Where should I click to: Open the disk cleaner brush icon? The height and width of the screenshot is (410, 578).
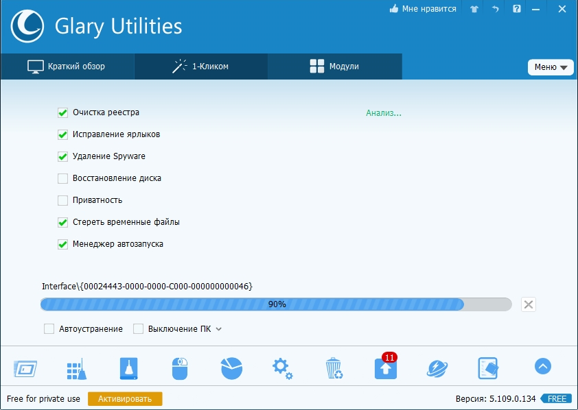(x=128, y=368)
